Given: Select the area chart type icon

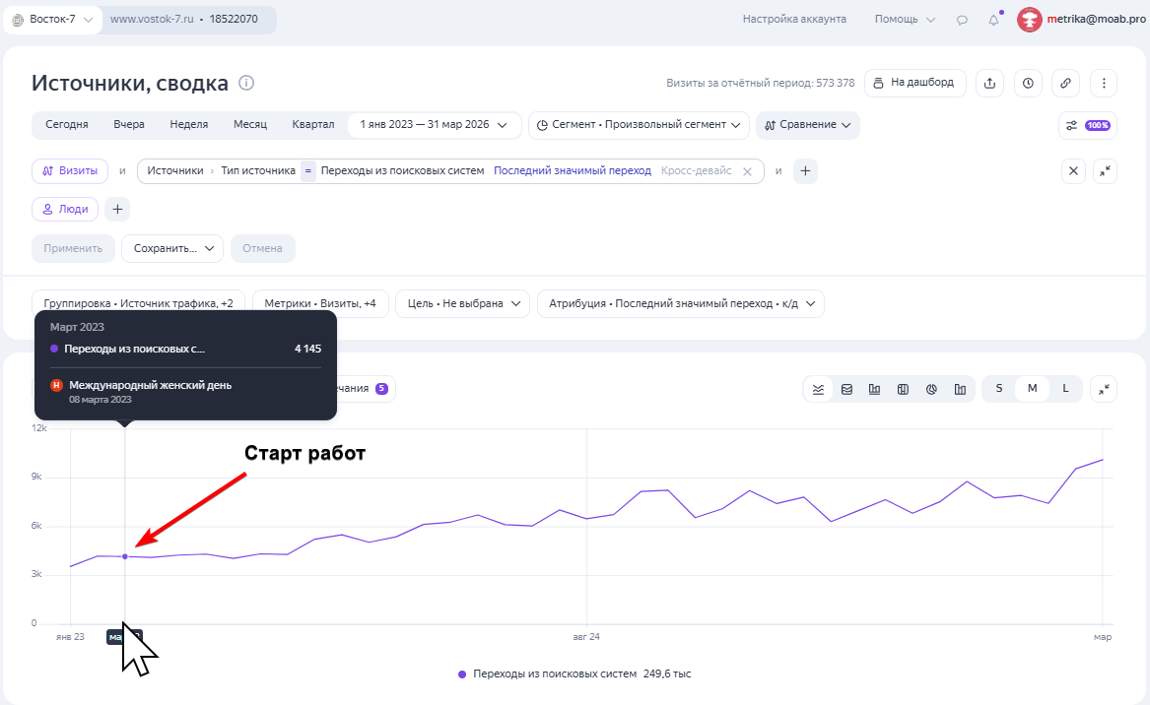Looking at the screenshot, I should pos(846,389).
